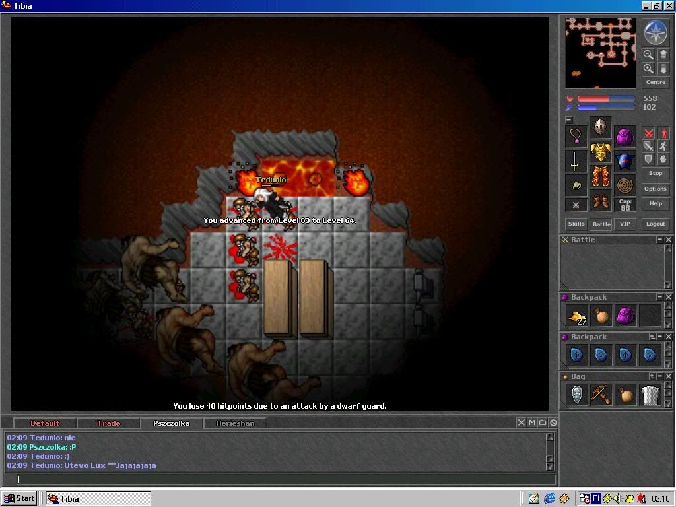This screenshot has width=676, height=507.
Task: Select the golden legs in leg slot
Action: coord(600,176)
